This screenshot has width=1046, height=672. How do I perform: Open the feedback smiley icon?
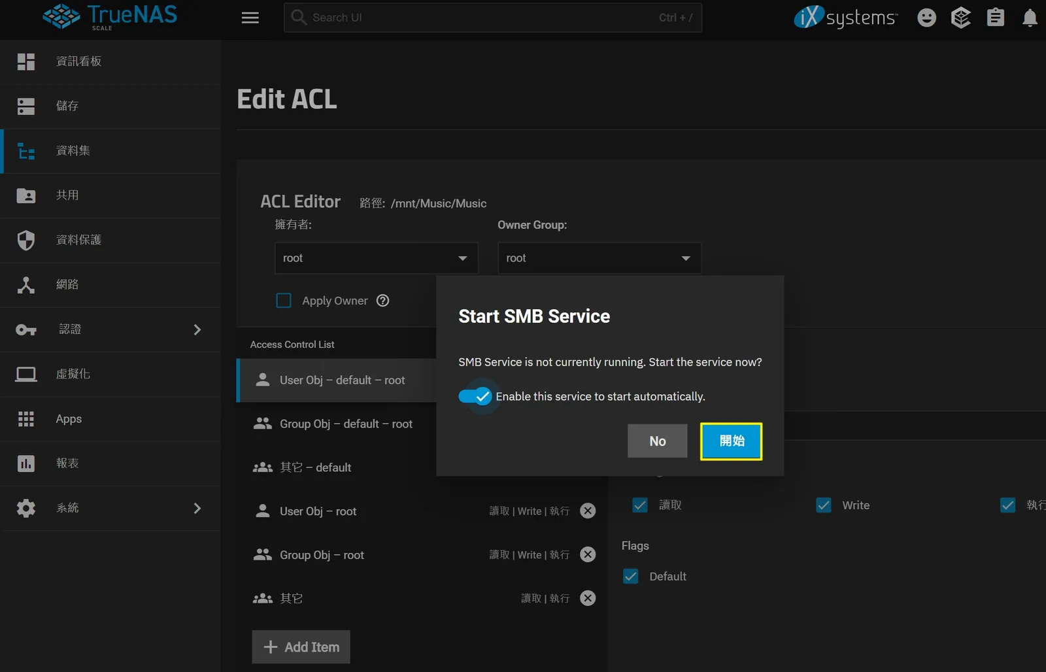926,18
